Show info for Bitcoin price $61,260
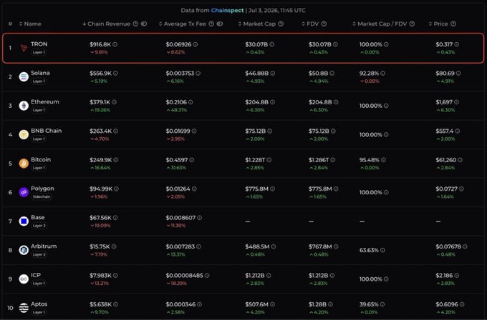 tap(460, 160)
